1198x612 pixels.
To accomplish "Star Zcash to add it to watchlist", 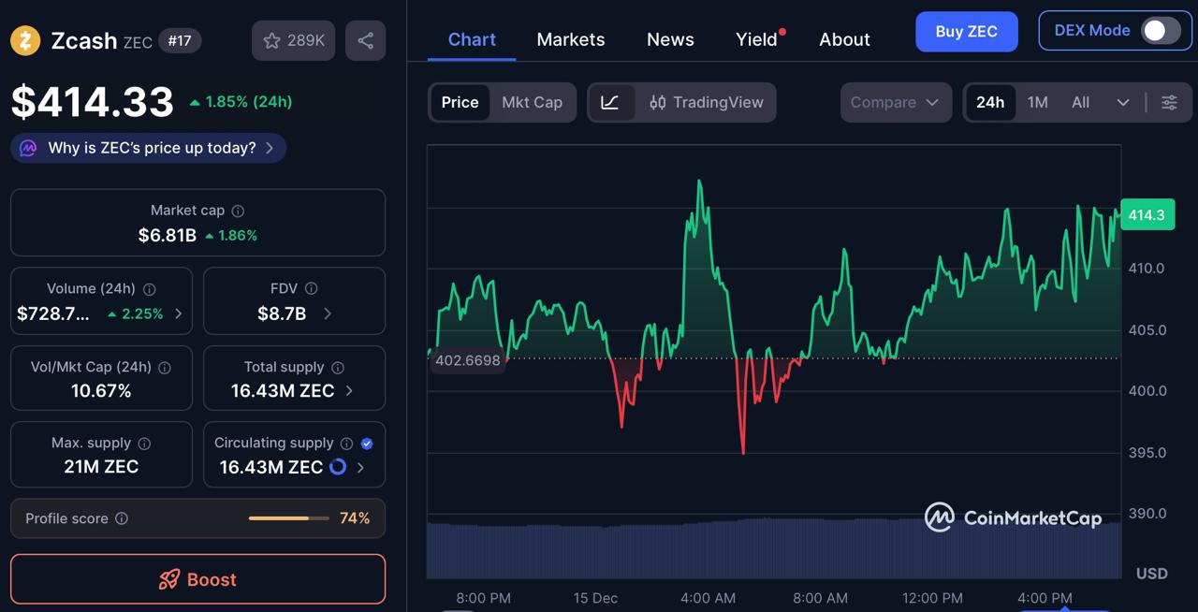I will (272, 40).
